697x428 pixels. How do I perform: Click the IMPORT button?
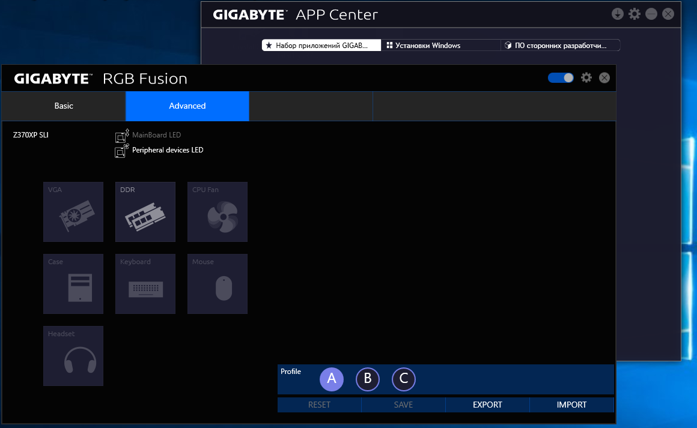coord(571,405)
